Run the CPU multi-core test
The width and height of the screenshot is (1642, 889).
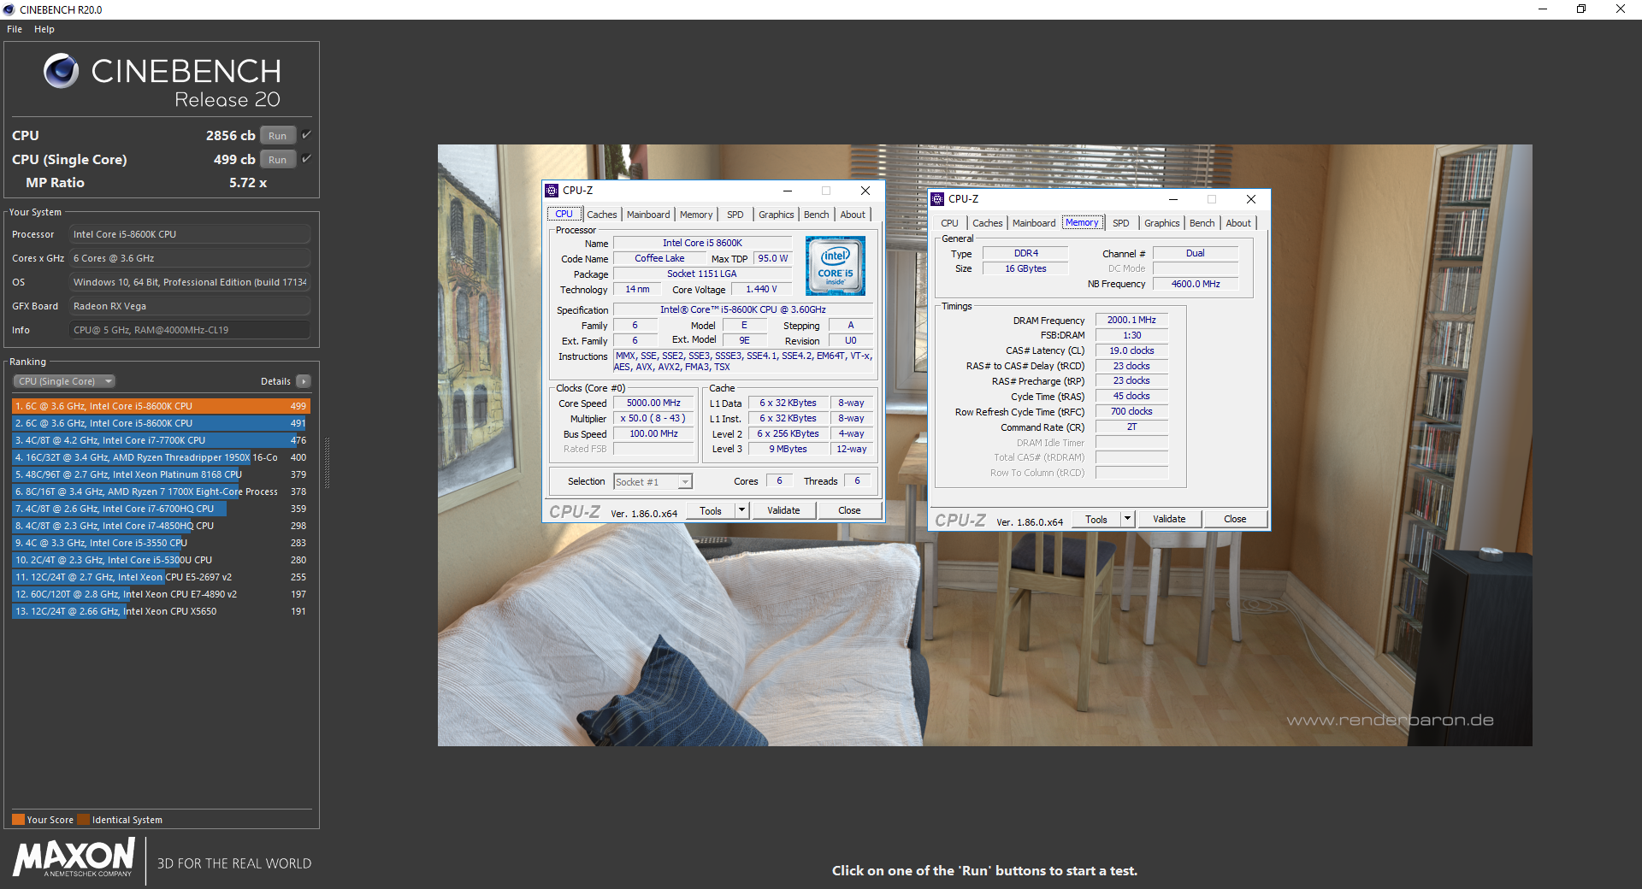click(278, 135)
